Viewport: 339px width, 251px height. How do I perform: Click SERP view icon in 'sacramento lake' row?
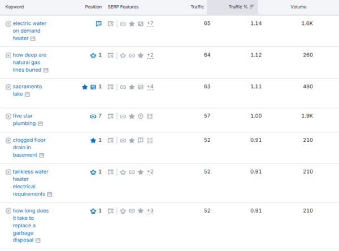(111, 87)
